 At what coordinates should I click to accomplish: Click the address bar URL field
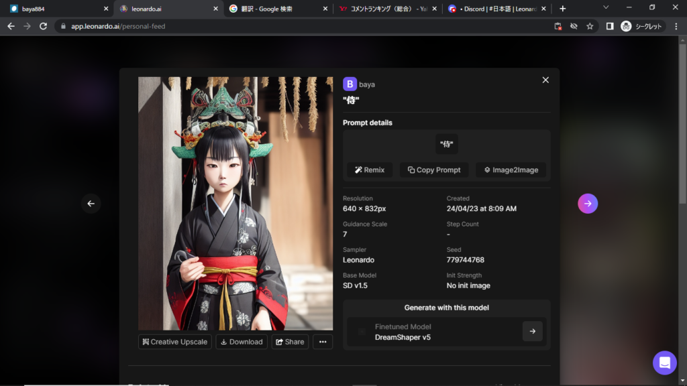pos(302,26)
